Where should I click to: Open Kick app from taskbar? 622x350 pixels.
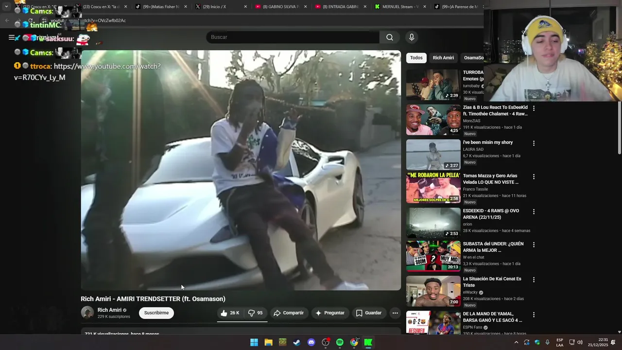click(x=368, y=342)
